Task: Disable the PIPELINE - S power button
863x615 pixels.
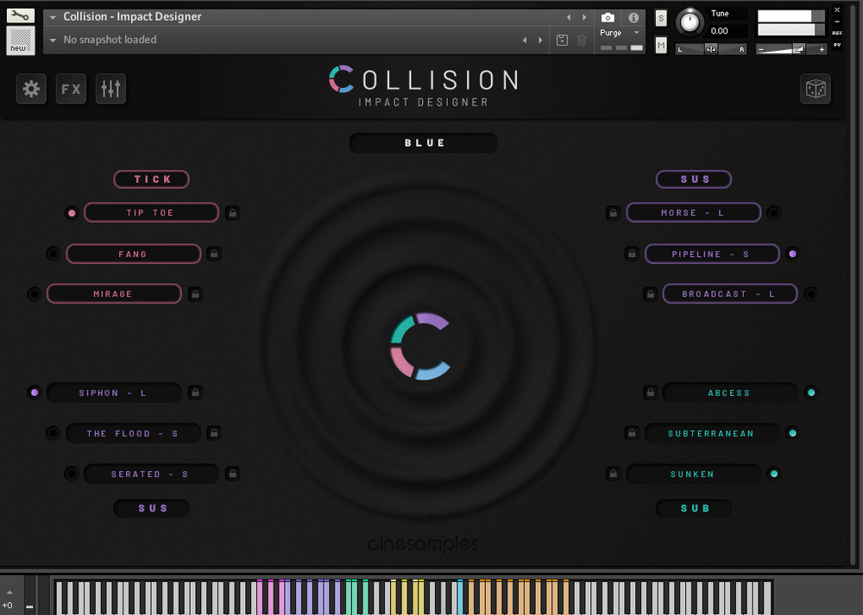Action: [792, 254]
